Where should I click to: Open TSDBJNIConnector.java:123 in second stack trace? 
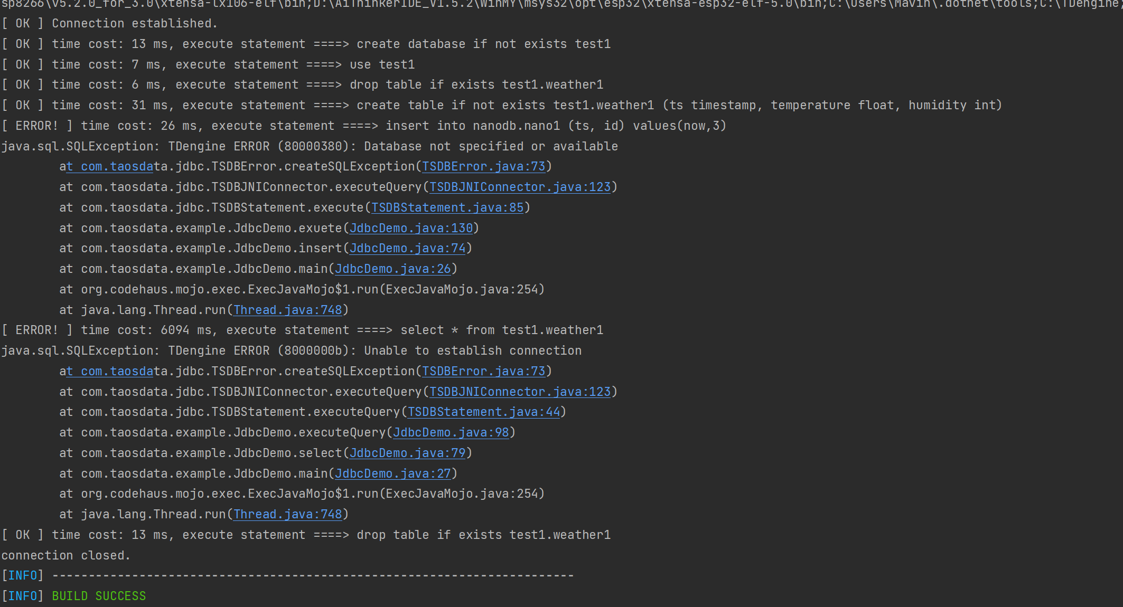coord(519,392)
